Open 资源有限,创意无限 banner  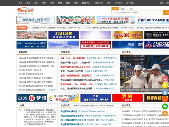tap(35, 20)
